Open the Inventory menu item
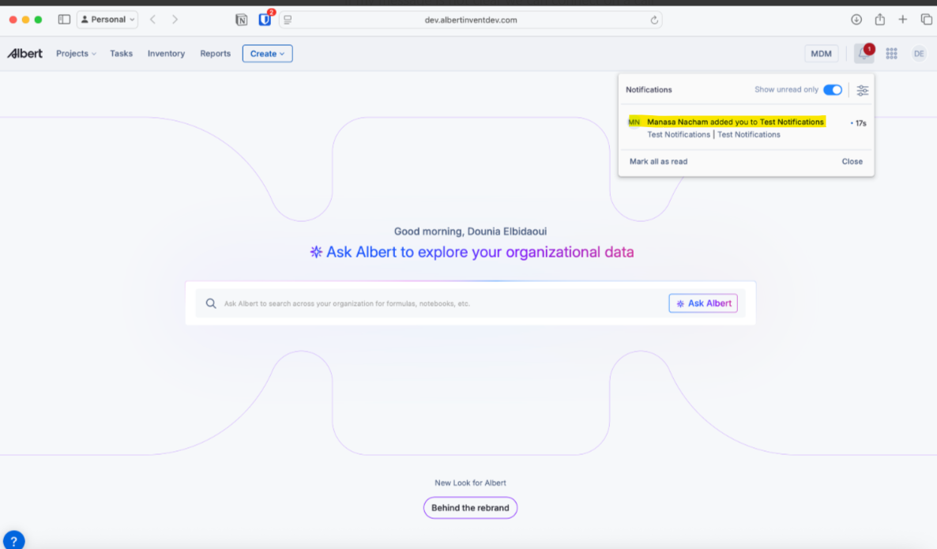 tap(166, 54)
